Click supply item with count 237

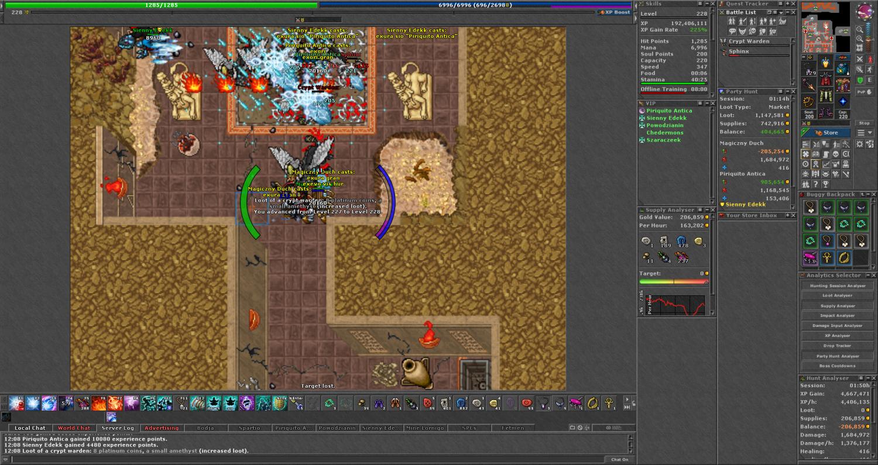coord(681,257)
